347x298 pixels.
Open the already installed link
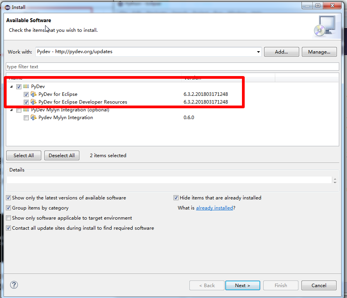tap(214, 208)
